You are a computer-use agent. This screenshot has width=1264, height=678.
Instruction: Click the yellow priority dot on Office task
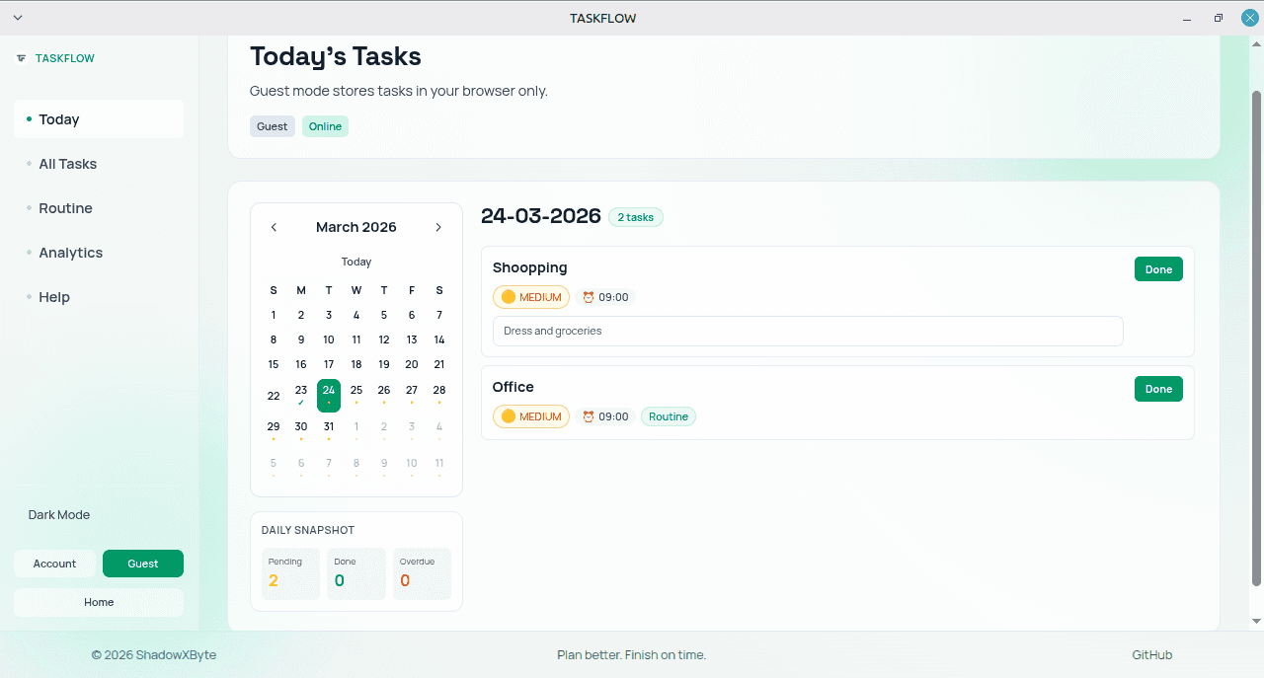[509, 416]
